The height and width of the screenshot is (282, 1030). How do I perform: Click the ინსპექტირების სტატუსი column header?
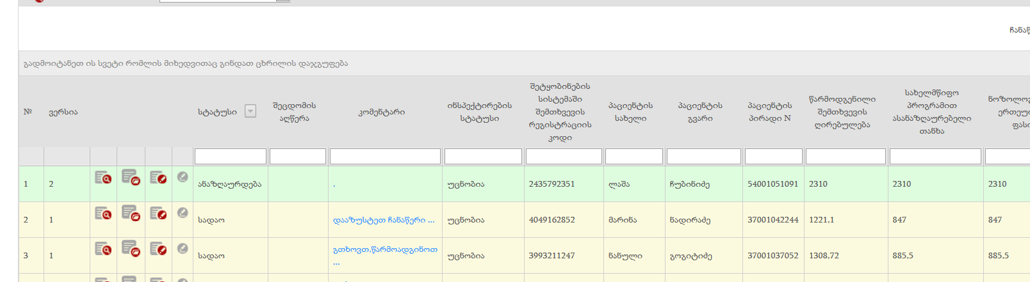pyautogui.click(x=479, y=112)
